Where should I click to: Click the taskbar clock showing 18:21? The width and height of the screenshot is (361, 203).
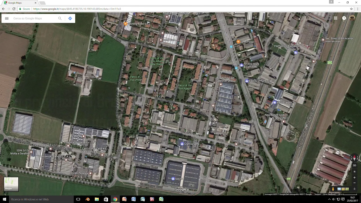click(353, 199)
